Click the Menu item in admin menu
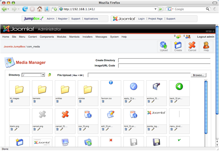This screenshot has width=219, height=151. click(22, 37)
